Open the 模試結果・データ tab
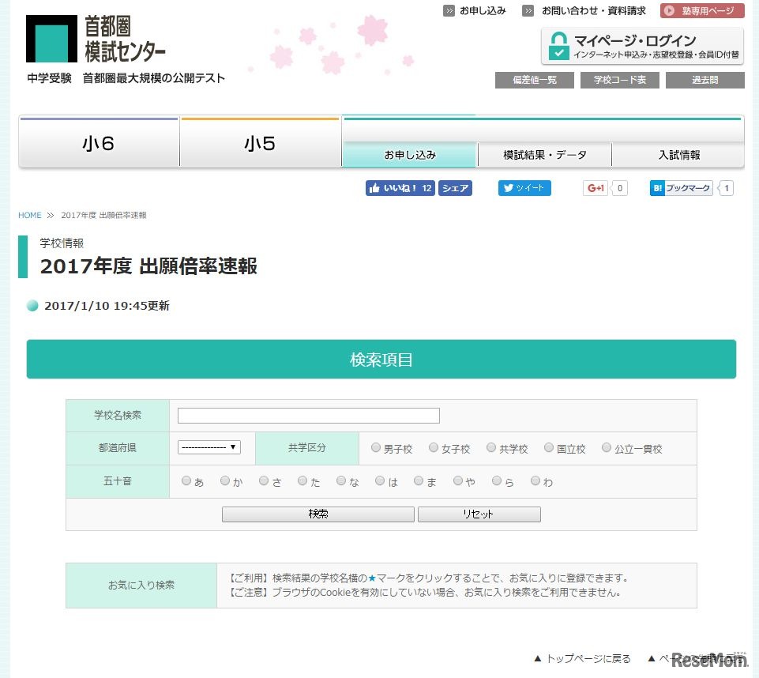Screen dimensions: 759x678 click(x=544, y=155)
